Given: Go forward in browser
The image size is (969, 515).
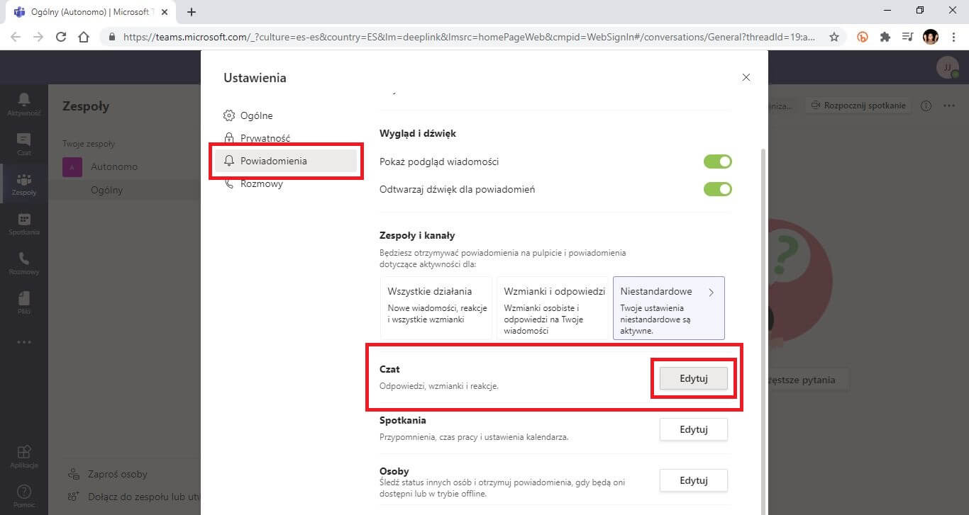Looking at the screenshot, I should tap(38, 37).
